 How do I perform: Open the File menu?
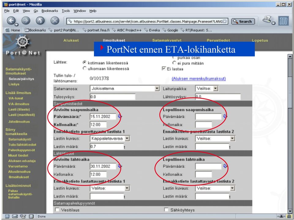click(7, 11)
